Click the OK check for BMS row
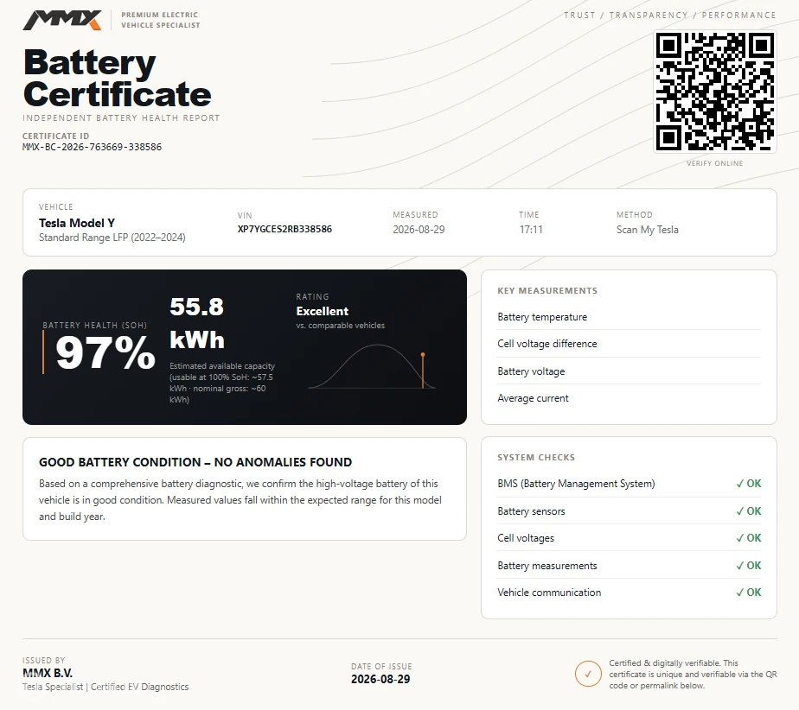This screenshot has width=799, height=710. click(x=749, y=484)
